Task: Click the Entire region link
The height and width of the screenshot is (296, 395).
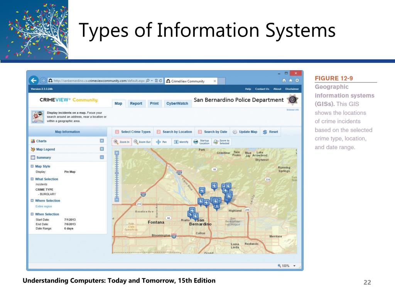Action: (x=44, y=207)
